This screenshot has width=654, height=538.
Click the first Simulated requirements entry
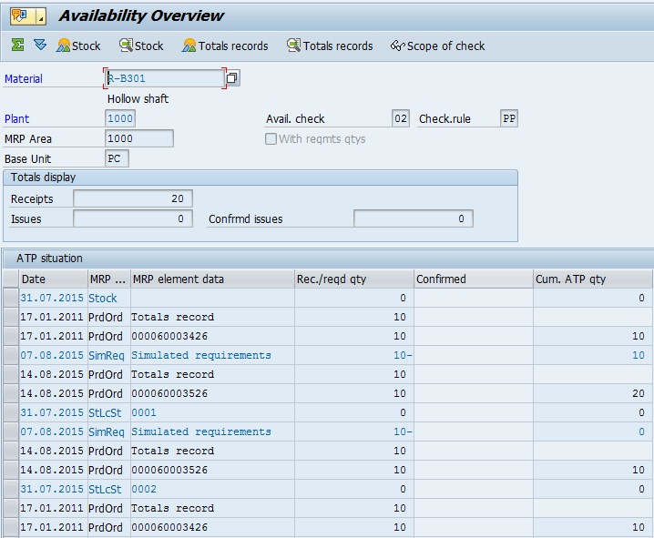point(201,355)
